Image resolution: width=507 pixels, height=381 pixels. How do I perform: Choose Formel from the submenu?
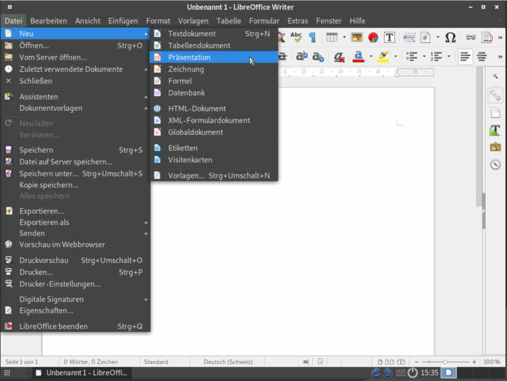[x=213, y=81]
